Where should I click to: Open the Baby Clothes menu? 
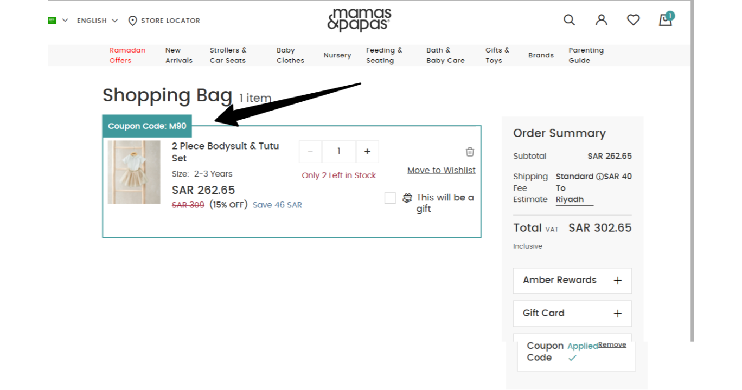[x=290, y=55]
